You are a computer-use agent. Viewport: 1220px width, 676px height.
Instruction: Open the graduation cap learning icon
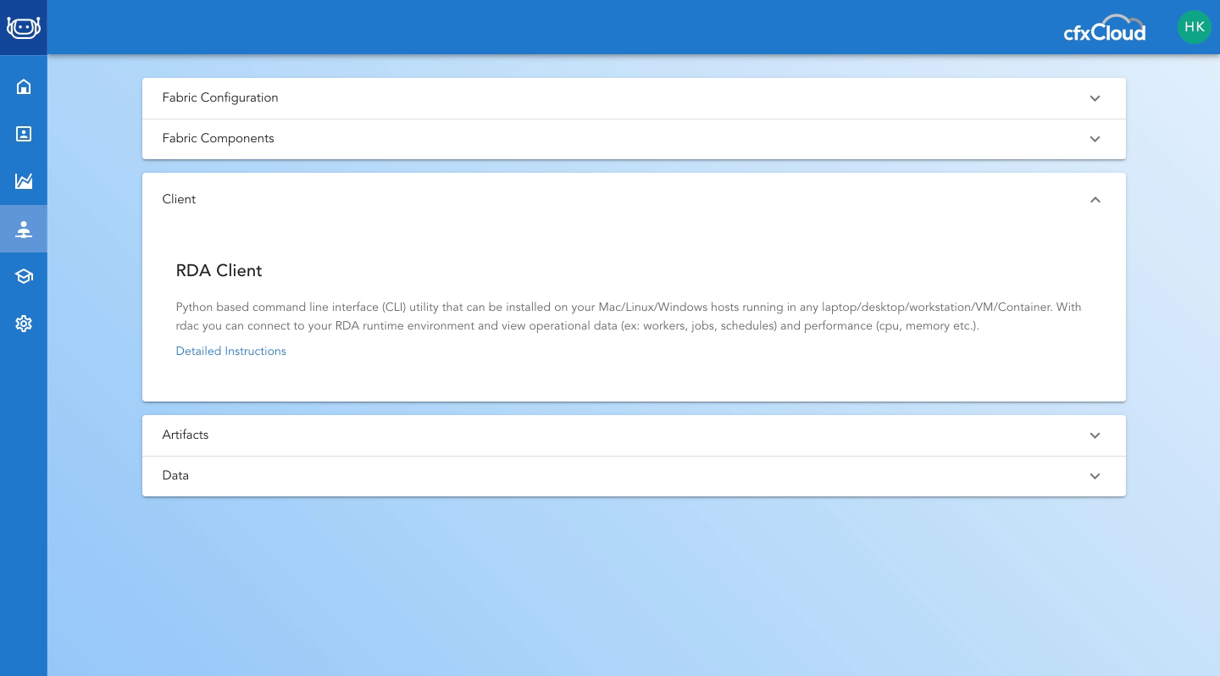click(24, 276)
